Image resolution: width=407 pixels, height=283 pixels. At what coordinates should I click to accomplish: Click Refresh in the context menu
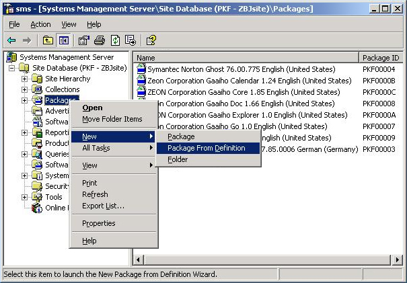tap(114, 194)
